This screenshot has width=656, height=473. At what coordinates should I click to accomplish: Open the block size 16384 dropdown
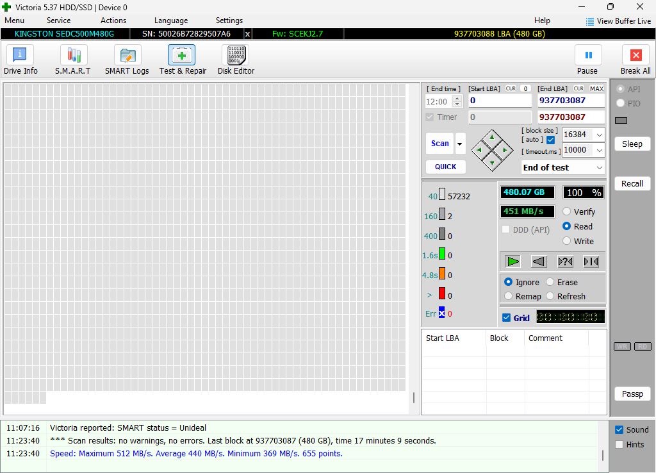point(601,135)
